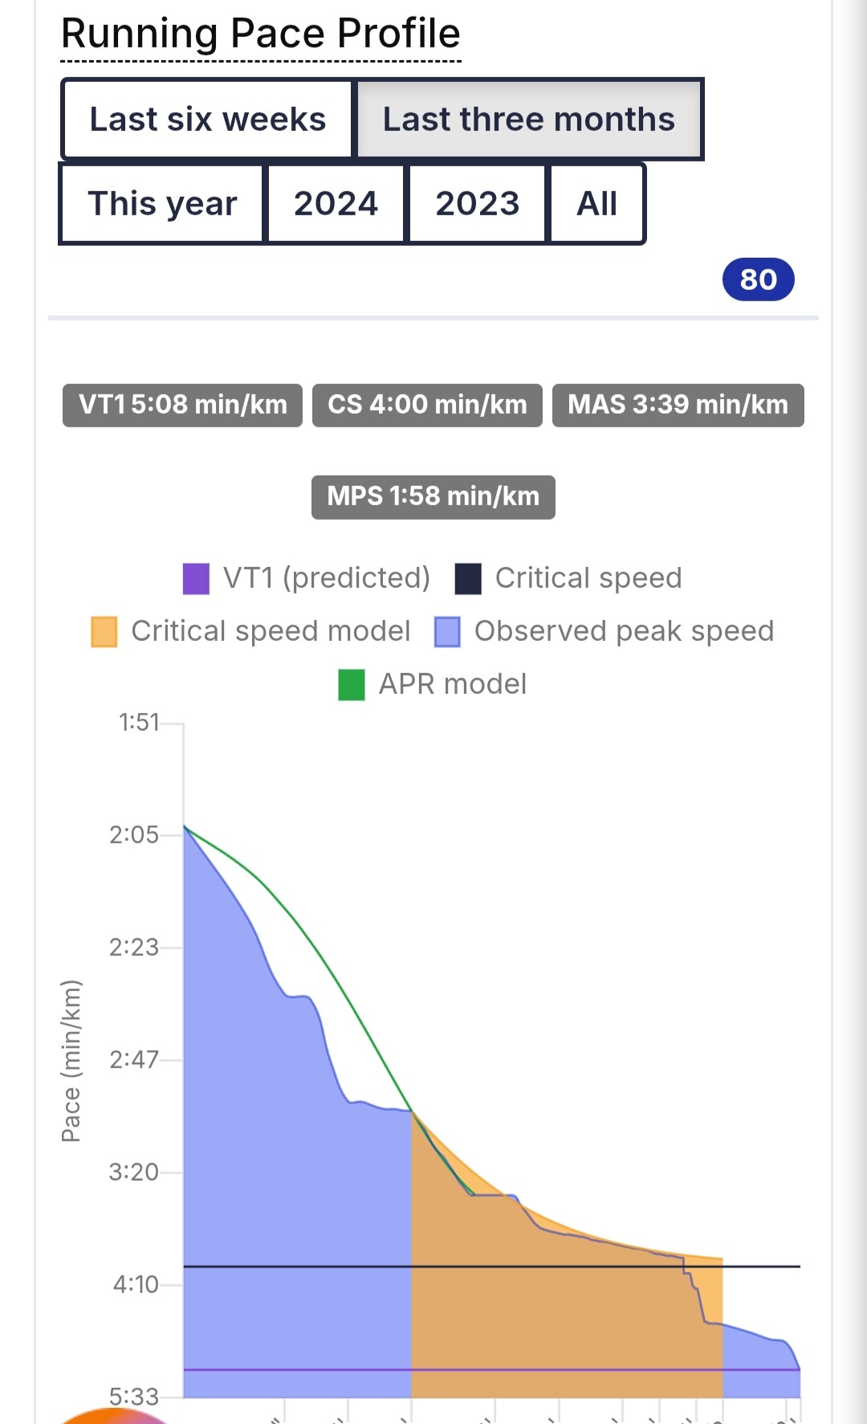Choose the This year time range
The width and height of the screenshot is (867, 1424).
[162, 204]
